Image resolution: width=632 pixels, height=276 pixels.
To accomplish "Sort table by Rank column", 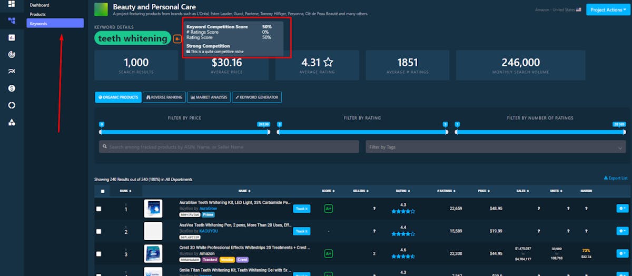I will (125, 191).
